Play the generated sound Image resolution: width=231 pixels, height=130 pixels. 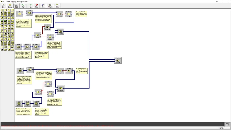click(43, 5)
